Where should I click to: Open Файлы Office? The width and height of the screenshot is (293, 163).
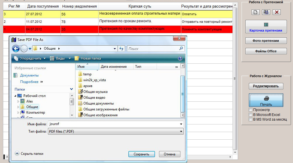(x=266, y=51)
